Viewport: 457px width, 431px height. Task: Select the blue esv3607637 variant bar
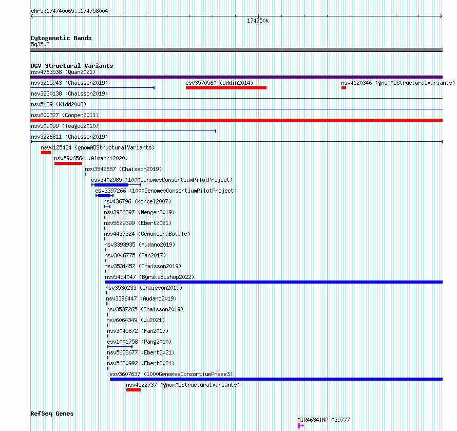[276, 379]
